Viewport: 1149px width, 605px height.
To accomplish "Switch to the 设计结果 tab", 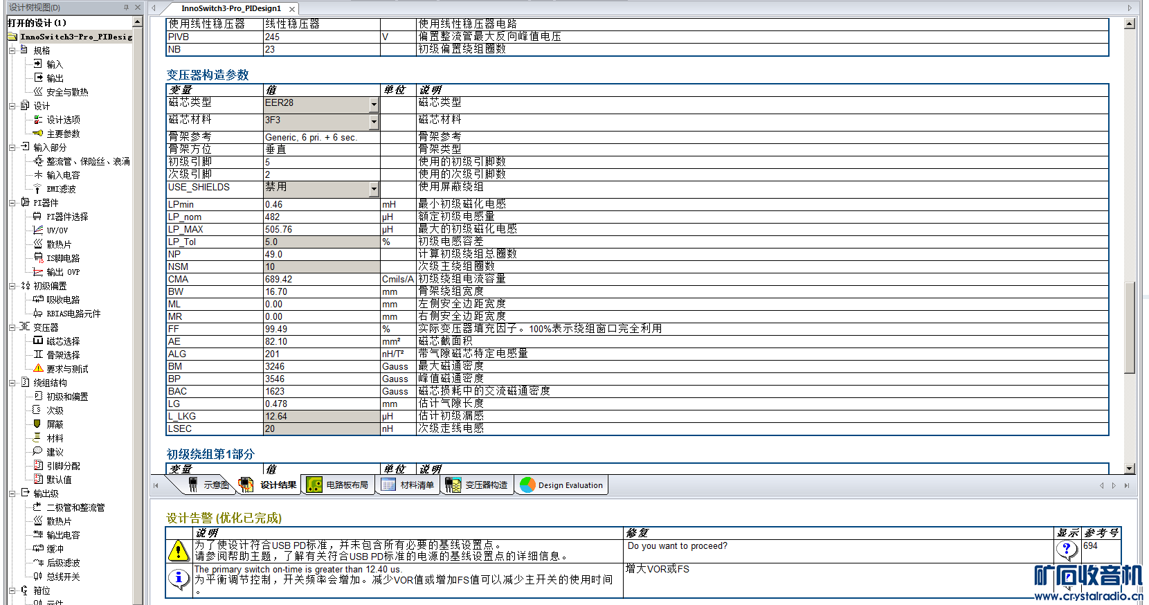I will pos(270,485).
